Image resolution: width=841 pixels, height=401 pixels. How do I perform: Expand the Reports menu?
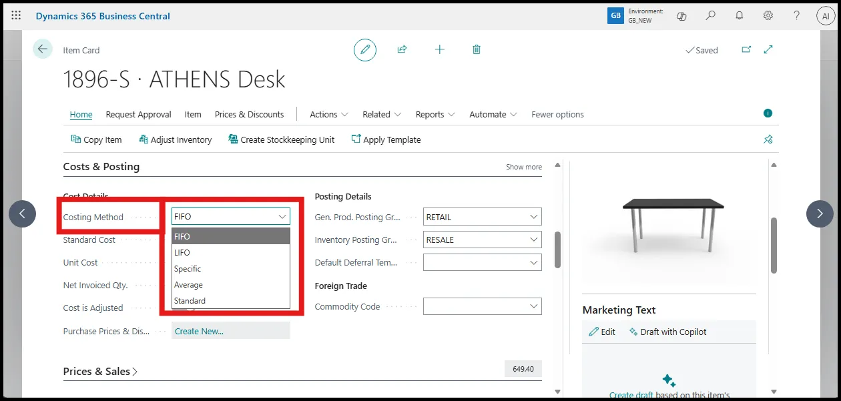[x=435, y=114]
